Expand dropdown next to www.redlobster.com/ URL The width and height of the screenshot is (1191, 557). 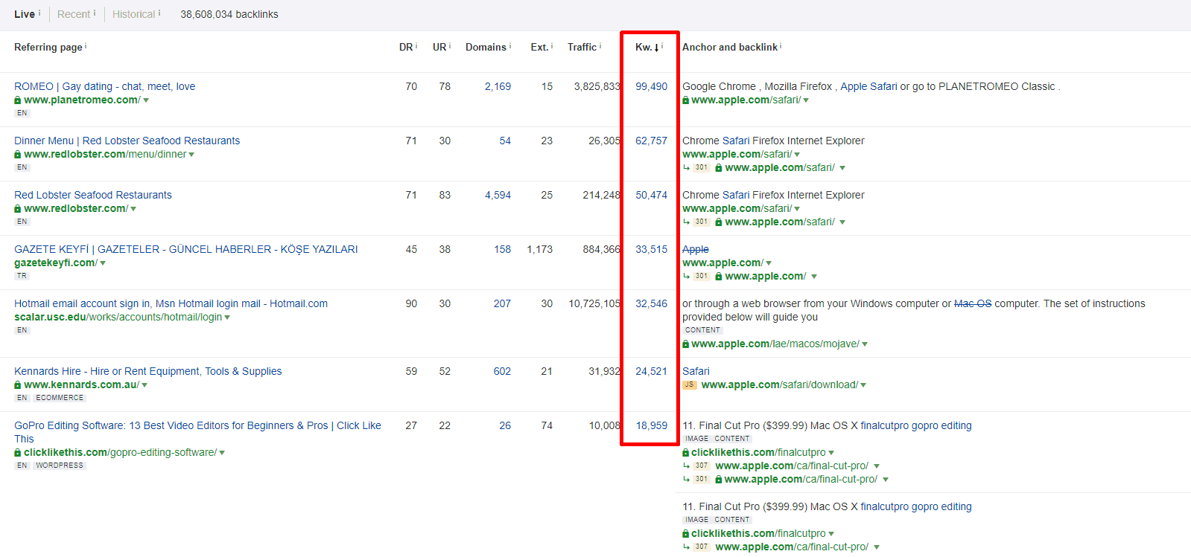pyautogui.click(x=133, y=209)
